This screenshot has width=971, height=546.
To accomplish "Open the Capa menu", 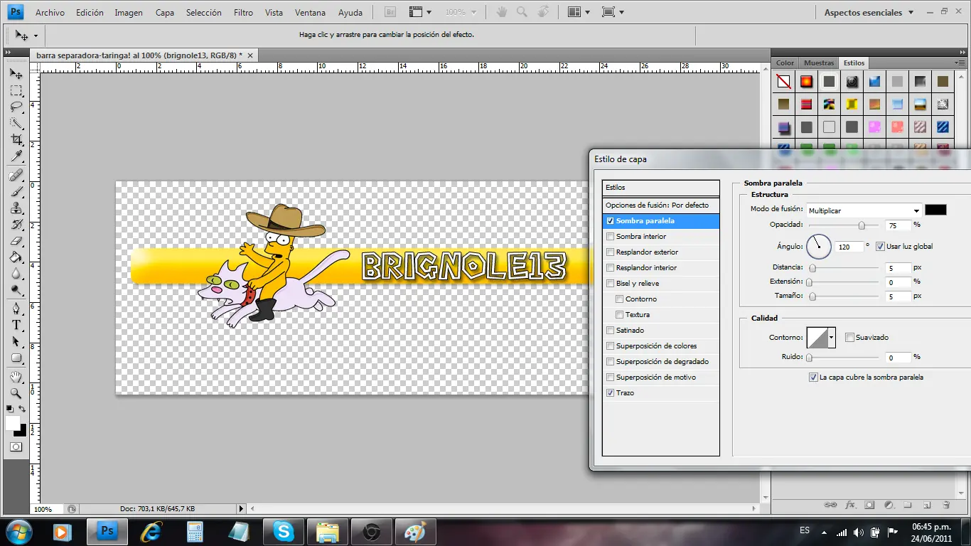I will click(x=165, y=13).
